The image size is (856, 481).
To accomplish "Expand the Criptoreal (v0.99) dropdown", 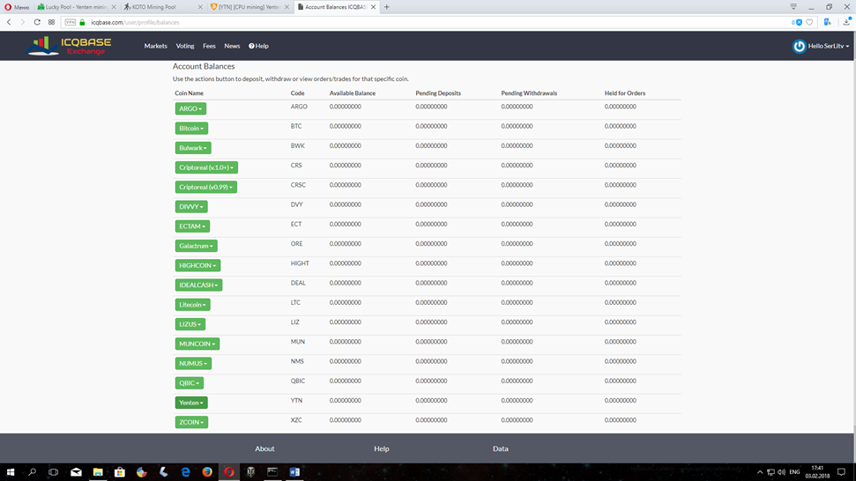I will 205,187.
